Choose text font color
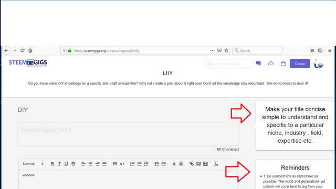 pos(174,164)
